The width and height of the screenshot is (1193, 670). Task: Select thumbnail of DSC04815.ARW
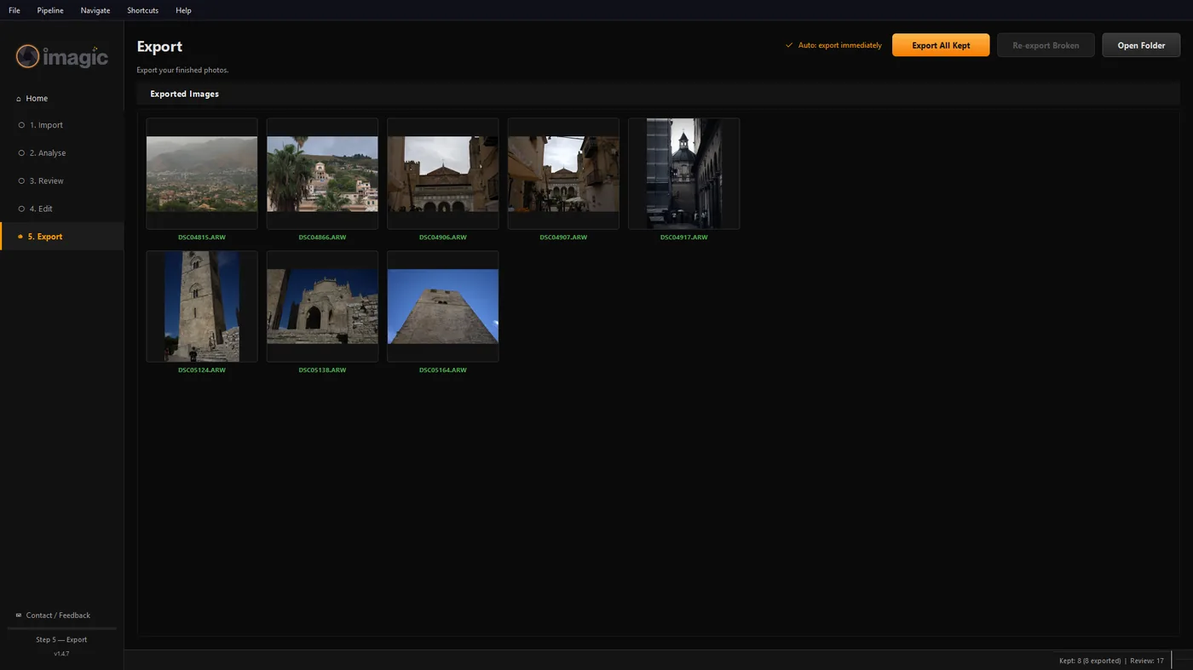(x=202, y=174)
